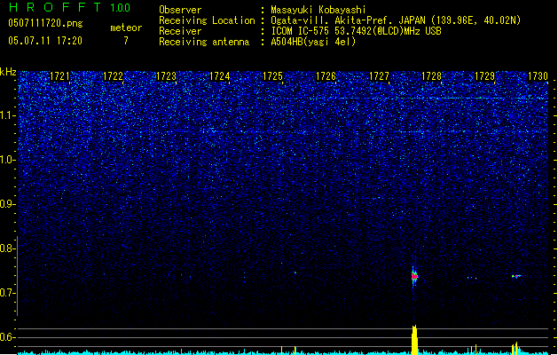Click the 1727 time marker
Viewport: 558px width, 355px height.
379,76
